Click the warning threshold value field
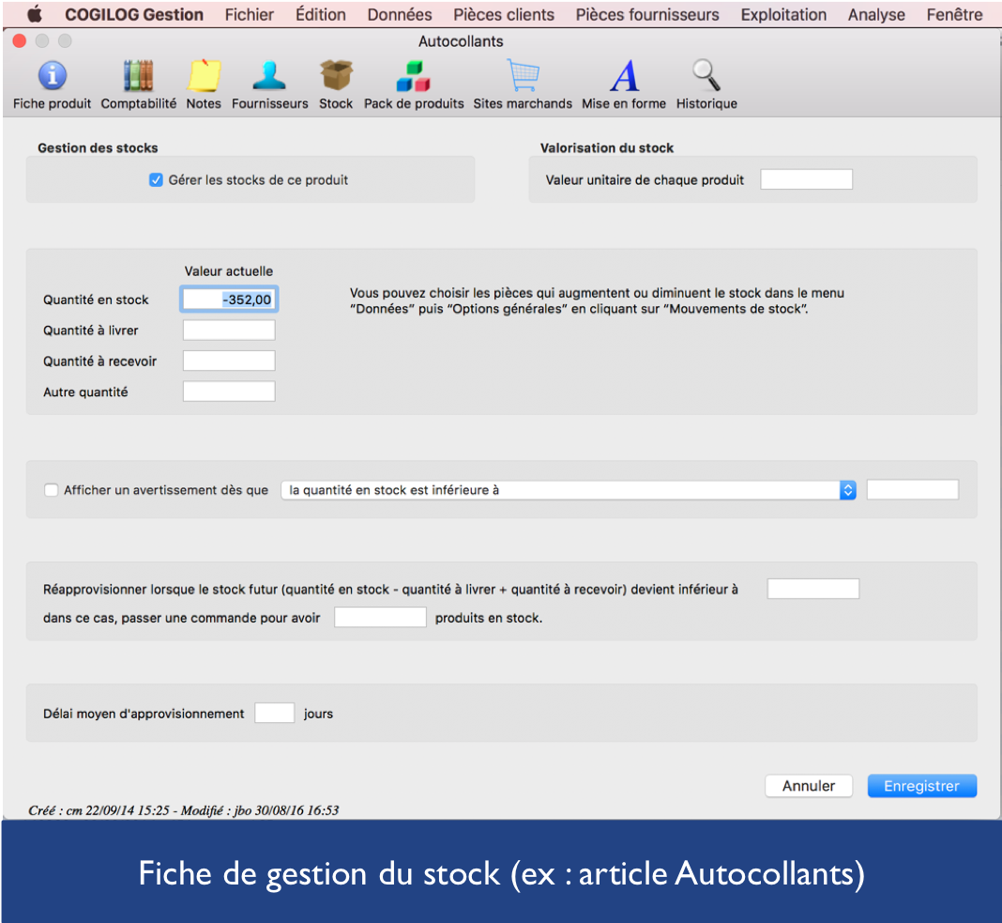1002x923 pixels. pyautogui.click(x=913, y=490)
